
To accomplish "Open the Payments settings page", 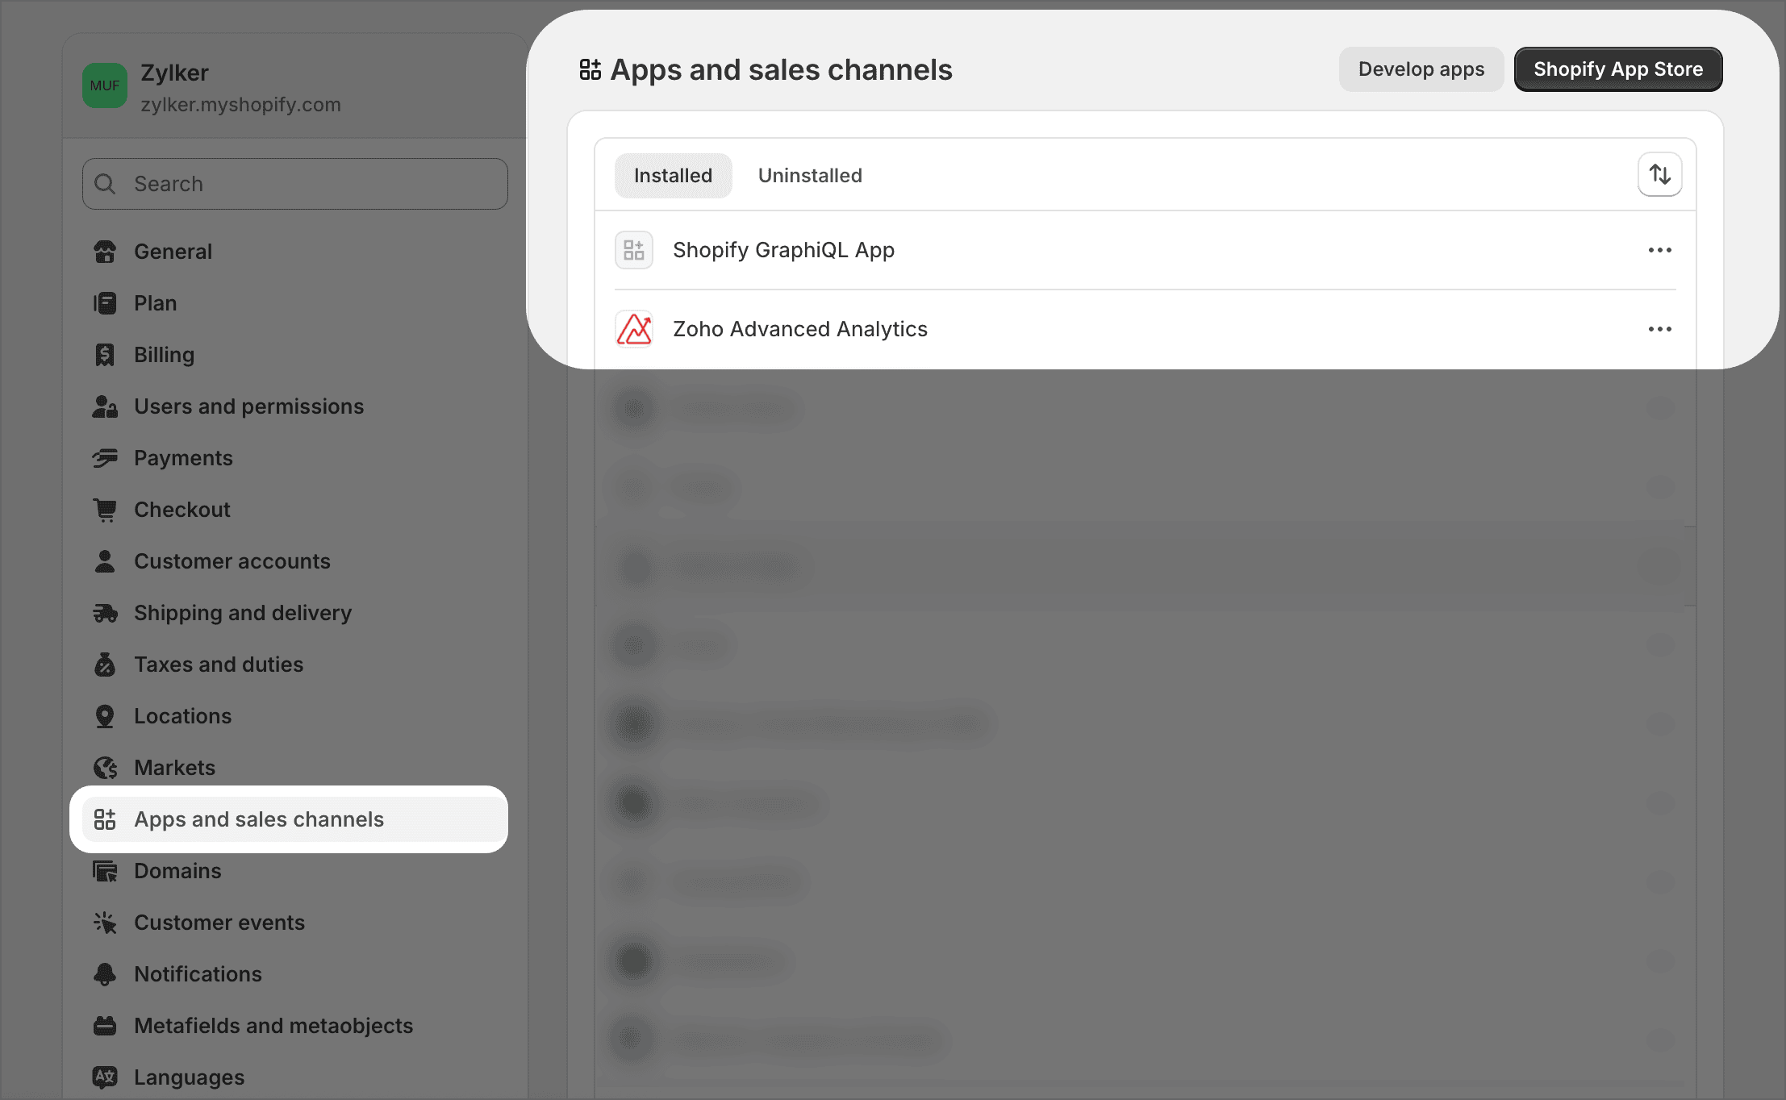I will (183, 458).
